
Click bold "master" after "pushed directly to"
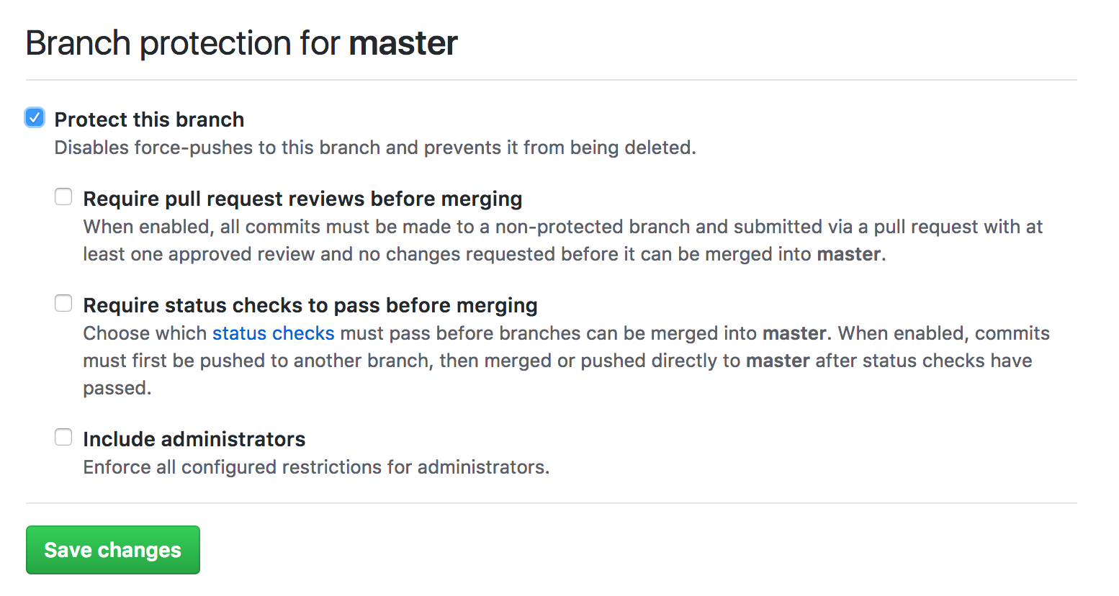pos(778,361)
